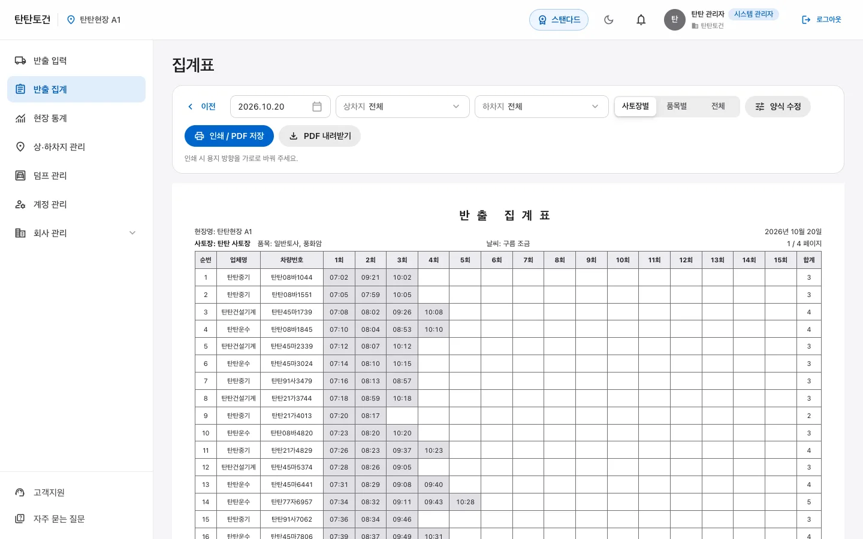Click 스탠다드 plan badge
The height and width of the screenshot is (539, 863).
coord(559,20)
